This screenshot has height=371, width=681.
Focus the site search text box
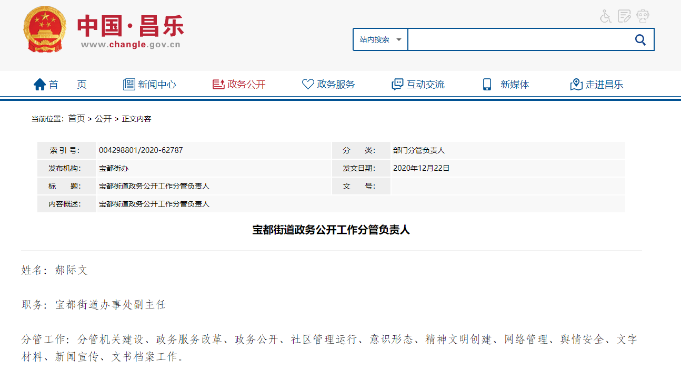click(518, 39)
